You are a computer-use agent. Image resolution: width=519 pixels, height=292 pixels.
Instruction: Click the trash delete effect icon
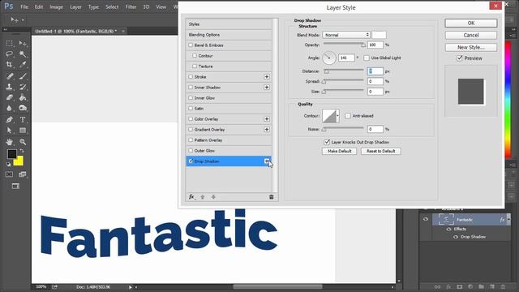pyautogui.click(x=272, y=197)
